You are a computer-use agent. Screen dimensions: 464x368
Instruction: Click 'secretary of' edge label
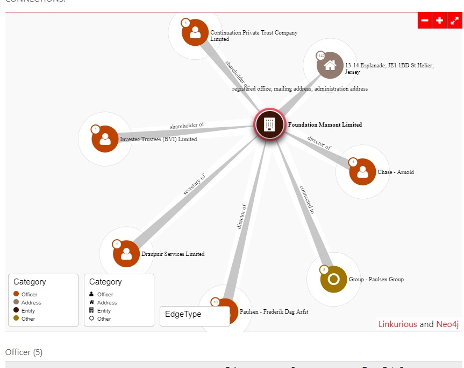click(194, 184)
